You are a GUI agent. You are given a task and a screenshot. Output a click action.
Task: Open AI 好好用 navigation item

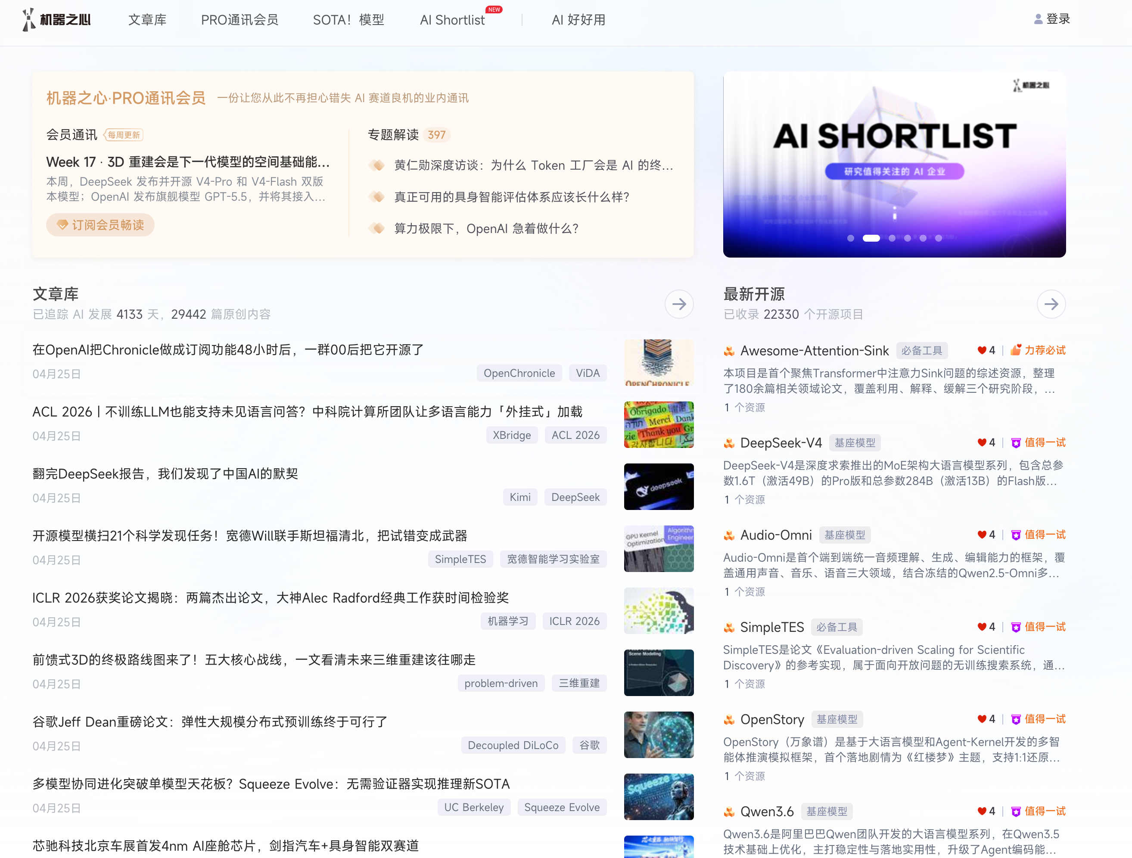click(x=578, y=20)
